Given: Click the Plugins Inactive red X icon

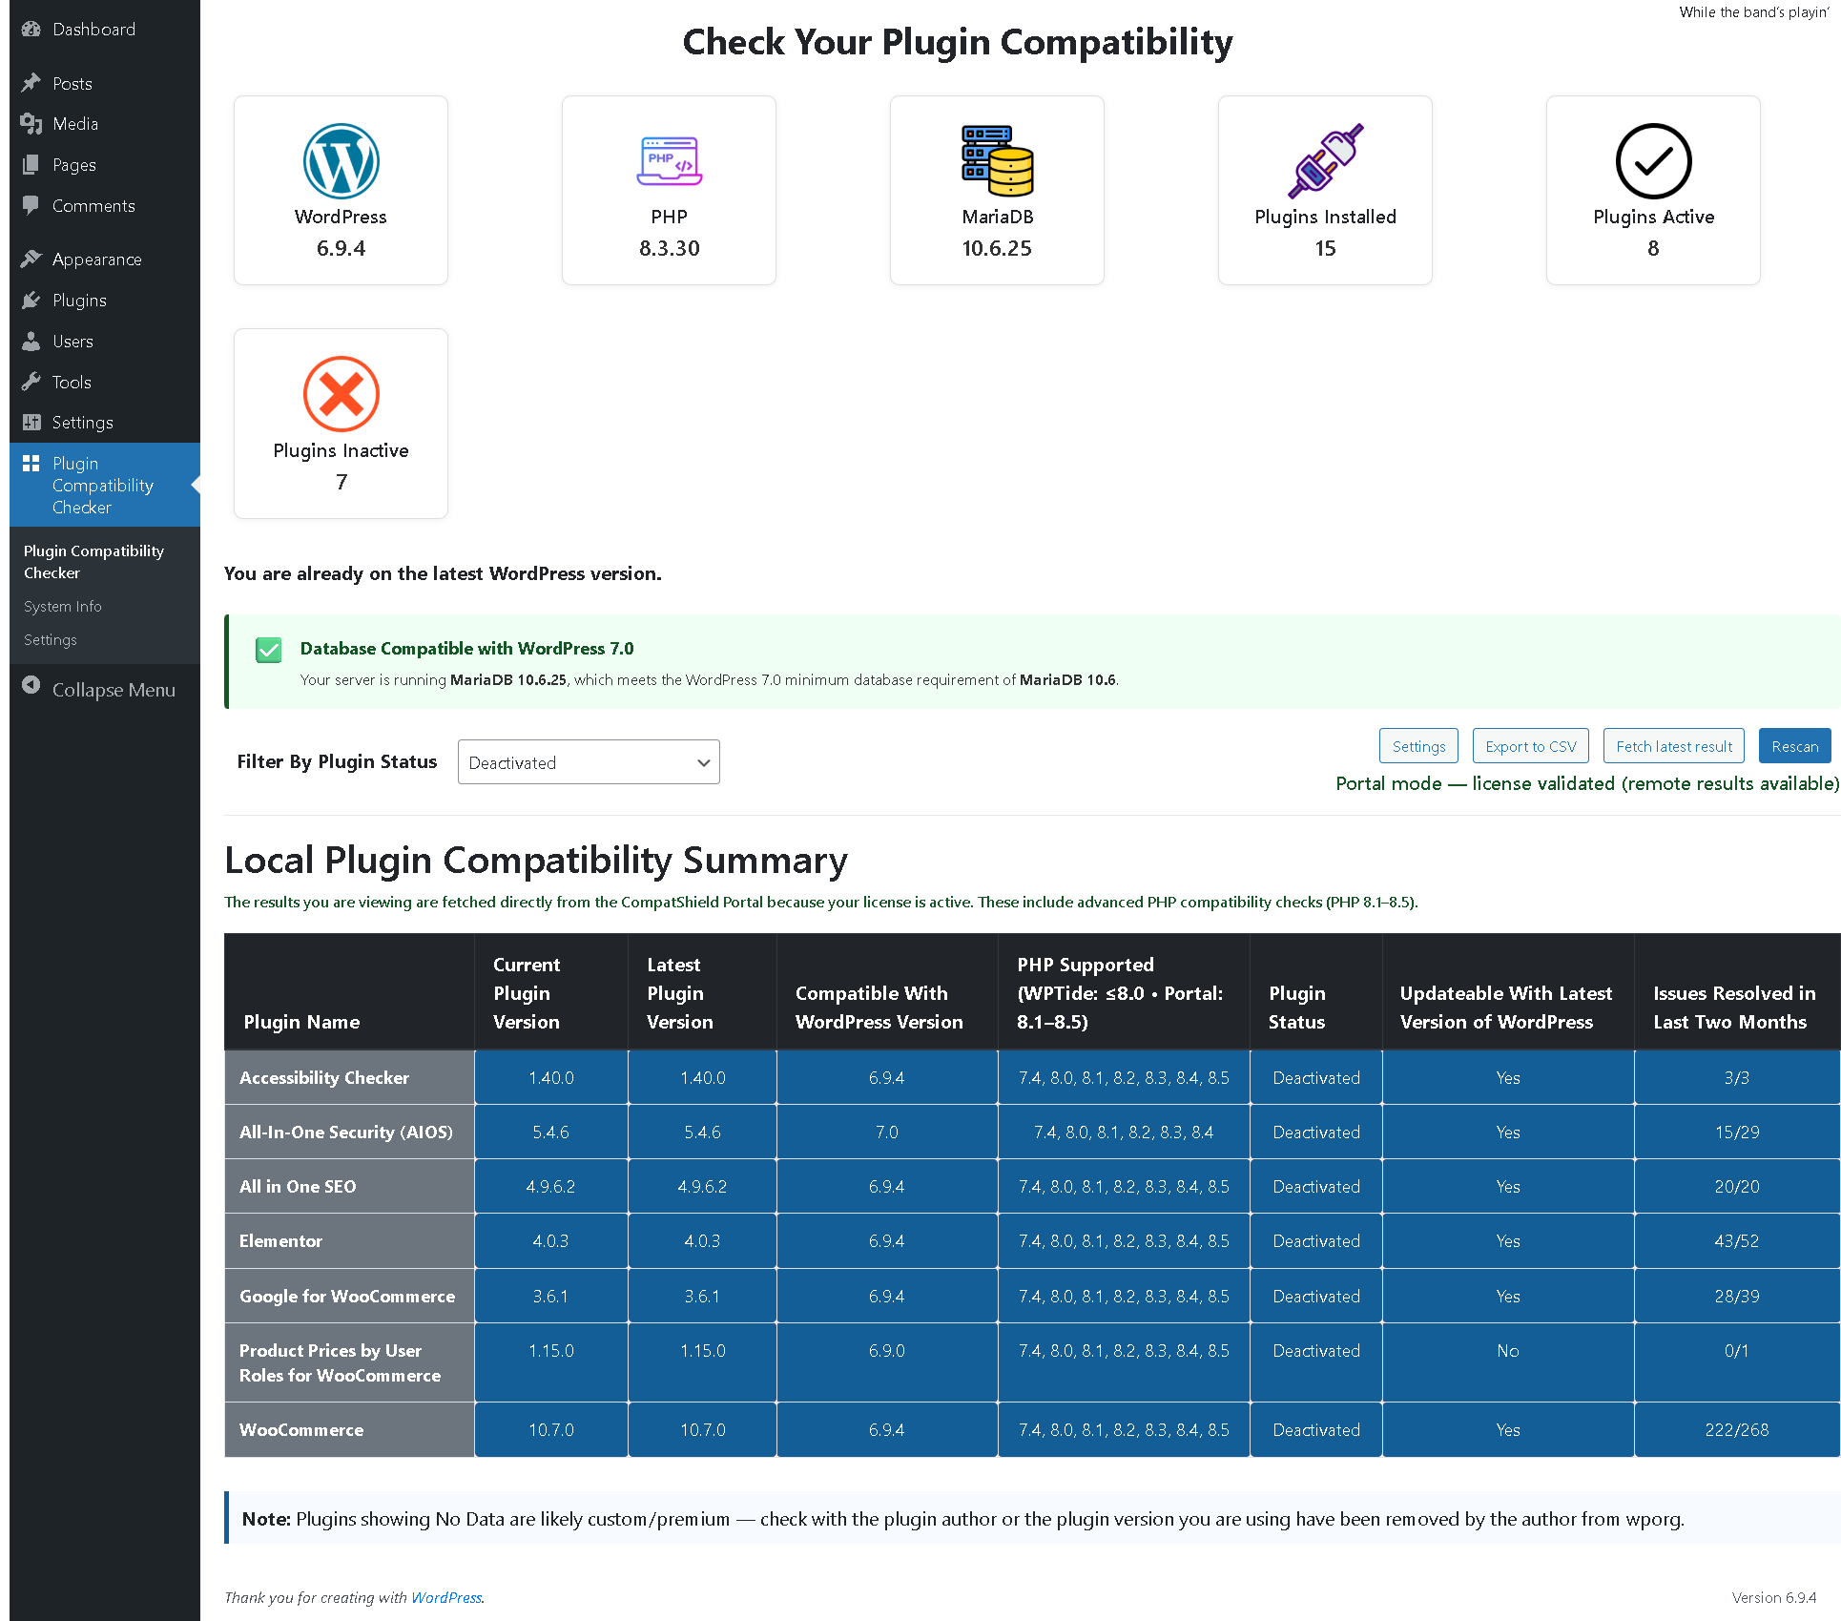Looking at the screenshot, I should pos(341,394).
